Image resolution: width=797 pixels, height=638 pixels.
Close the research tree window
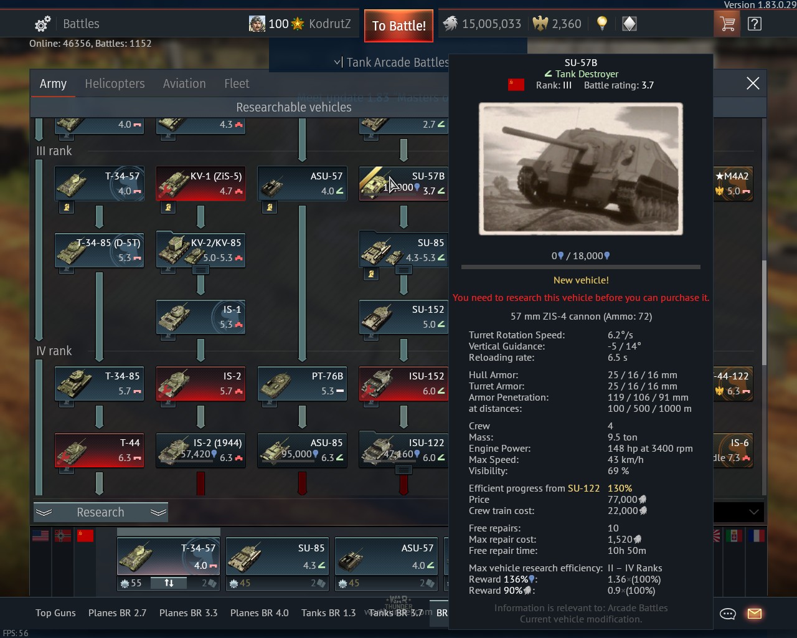753,83
